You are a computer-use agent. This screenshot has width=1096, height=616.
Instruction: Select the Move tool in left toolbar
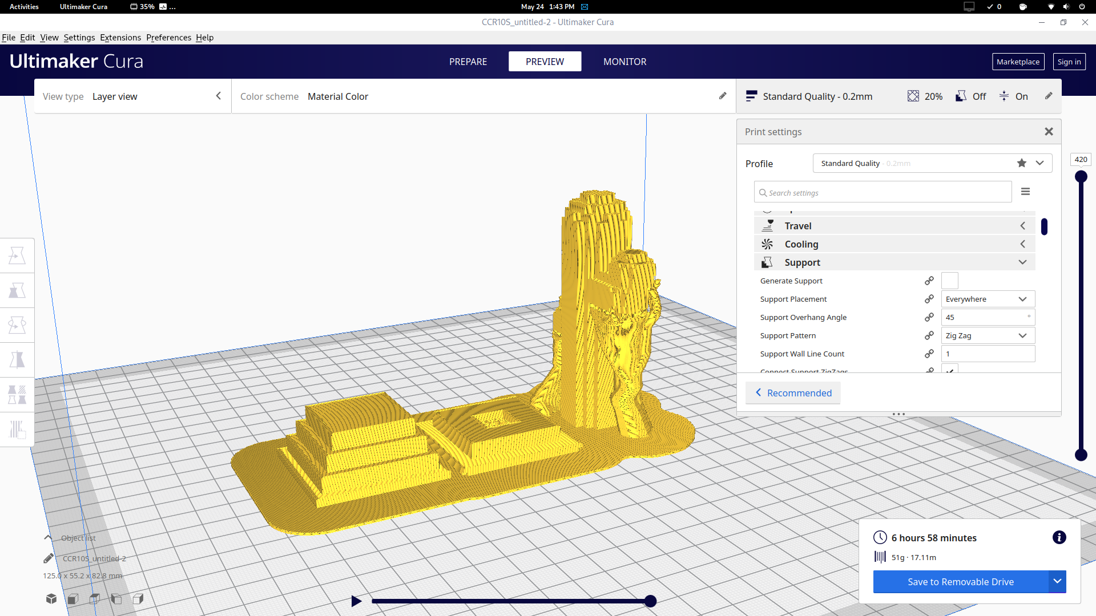coord(17,256)
